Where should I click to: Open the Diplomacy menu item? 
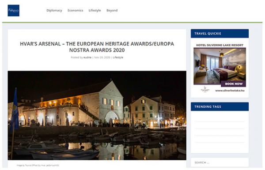tap(54, 10)
